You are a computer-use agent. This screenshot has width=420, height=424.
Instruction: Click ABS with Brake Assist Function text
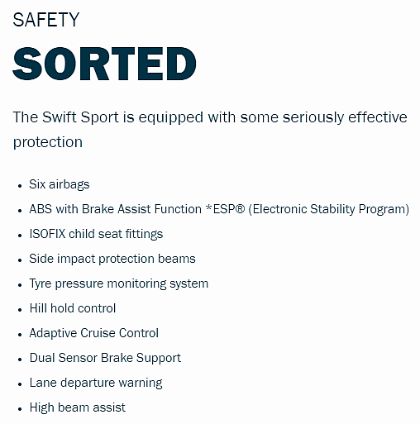click(116, 209)
